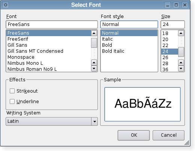
Task: Click the Font name input field
Action: pyautogui.click(x=52, y=24)
